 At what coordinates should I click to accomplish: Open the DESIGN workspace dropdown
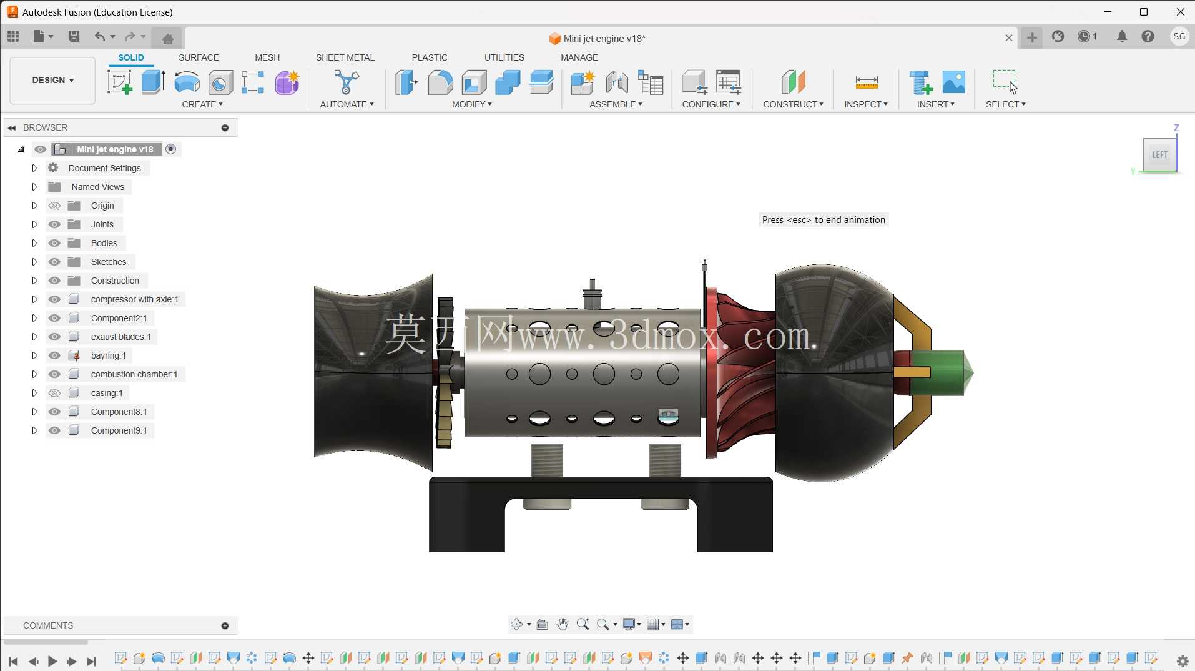click(x=53, y=80)
